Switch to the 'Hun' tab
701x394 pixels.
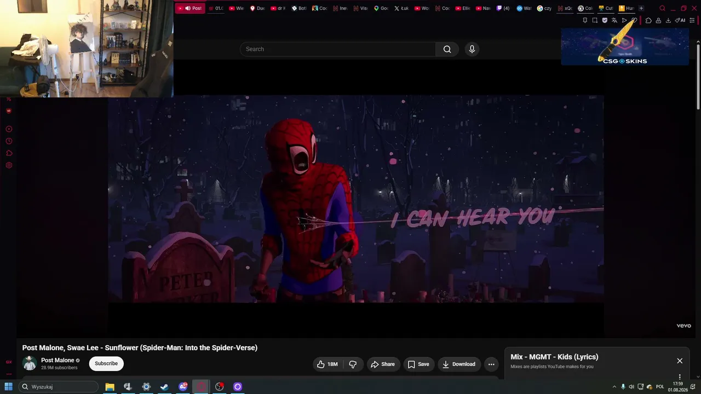pyautogui.click(x=627, y=8)
